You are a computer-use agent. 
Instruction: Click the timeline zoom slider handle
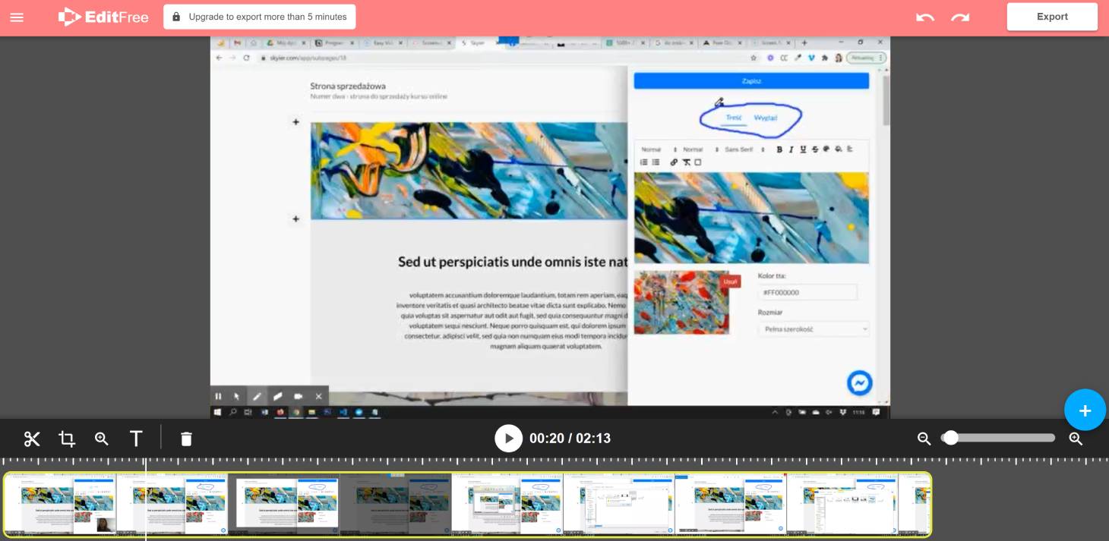(x=950, y=438)
